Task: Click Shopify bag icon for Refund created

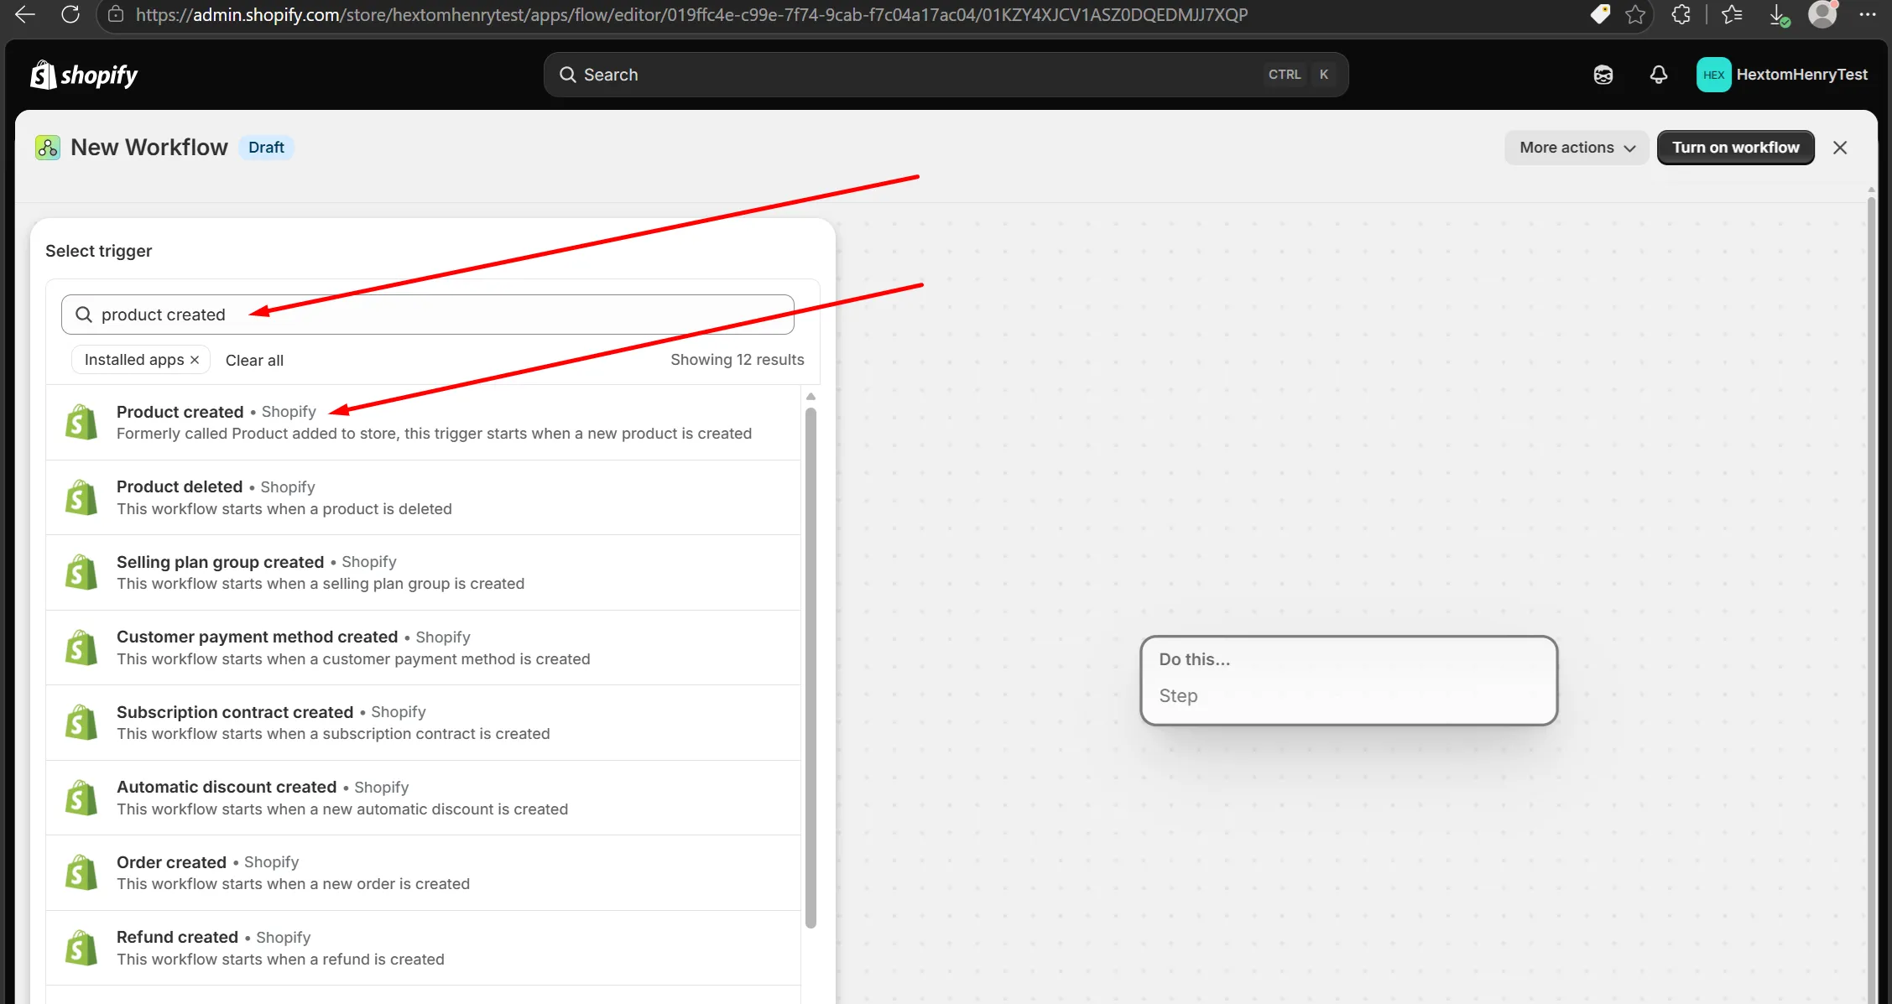Action: 81,948
